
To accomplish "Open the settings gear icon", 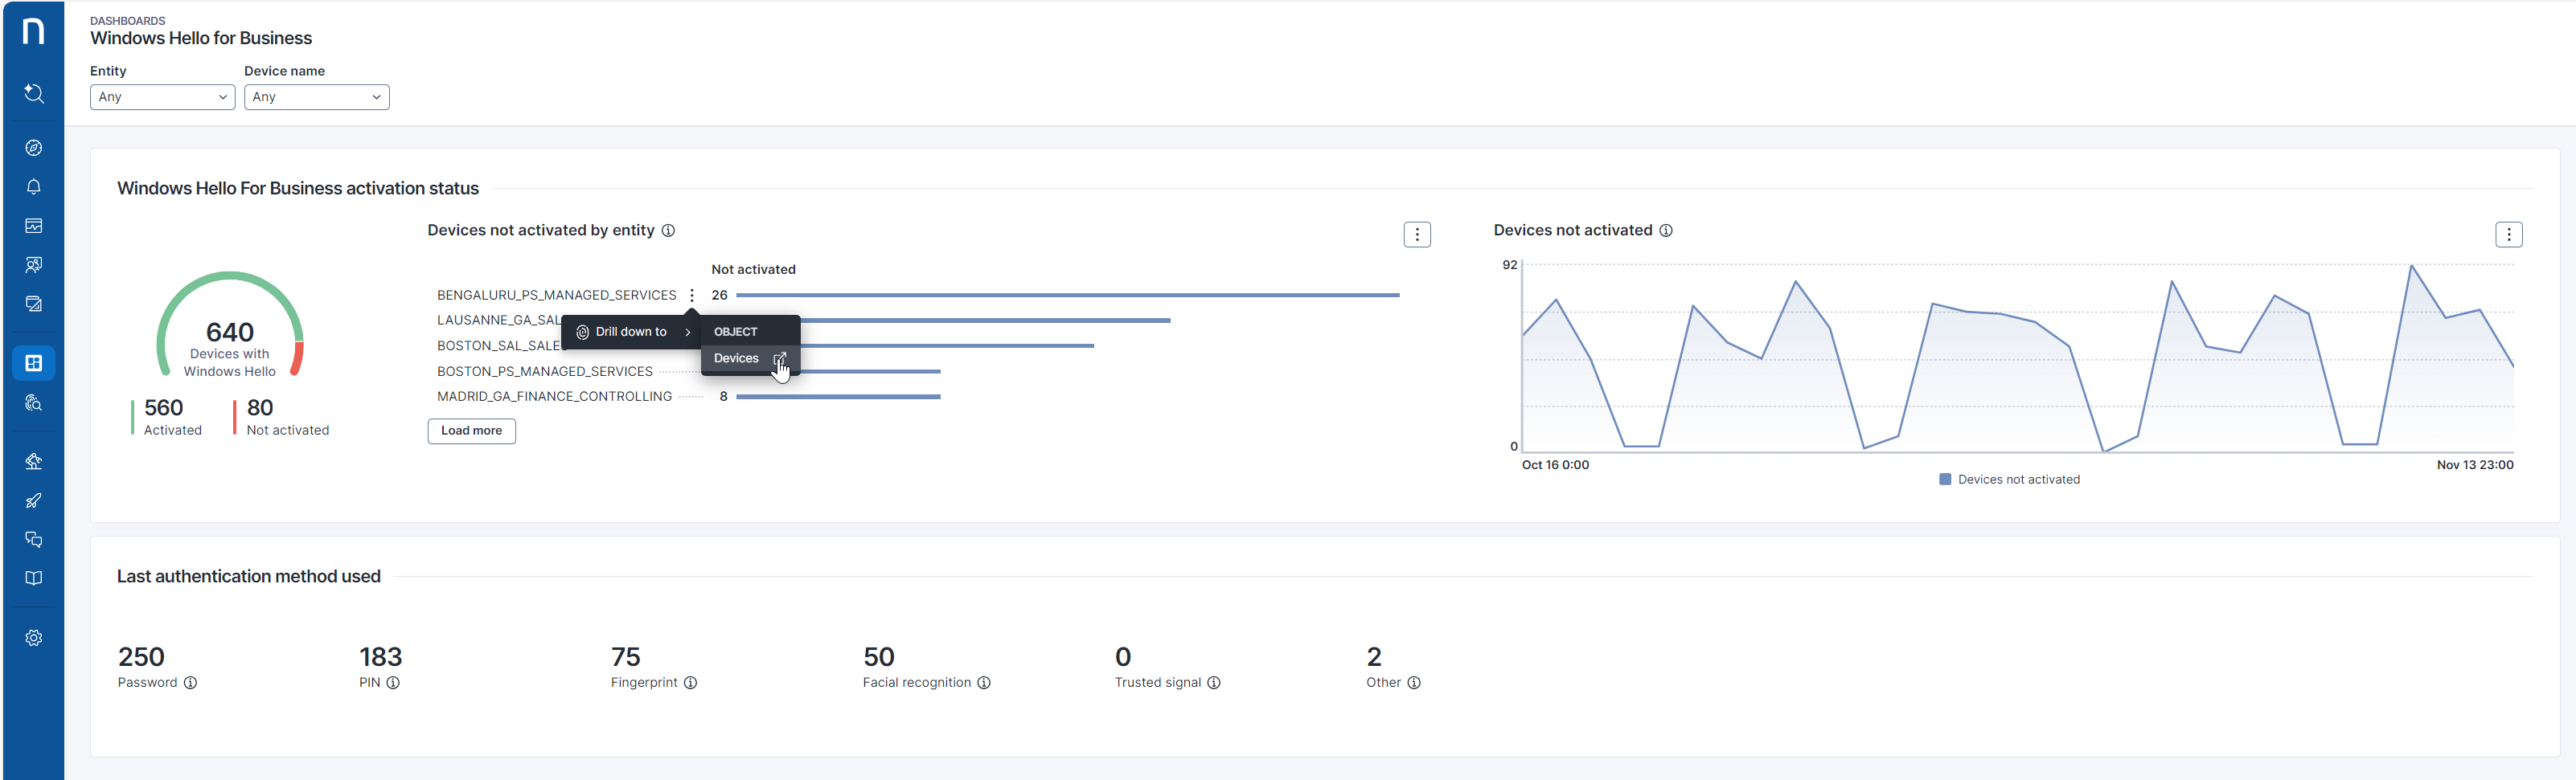I will tap(33, 638).
